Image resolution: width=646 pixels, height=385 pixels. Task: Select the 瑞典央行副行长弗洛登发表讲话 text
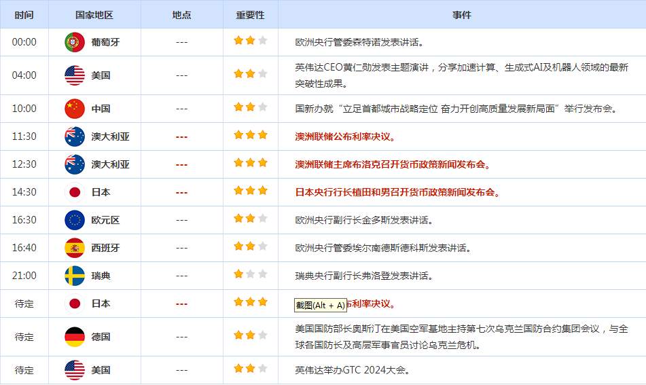pos(364,276)
